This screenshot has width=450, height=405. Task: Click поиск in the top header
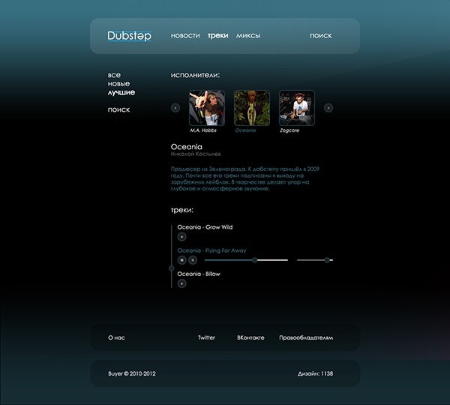coord(320,35)
